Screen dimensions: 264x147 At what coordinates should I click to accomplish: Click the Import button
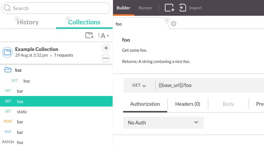pyautogui.click(x=191, y=8)
